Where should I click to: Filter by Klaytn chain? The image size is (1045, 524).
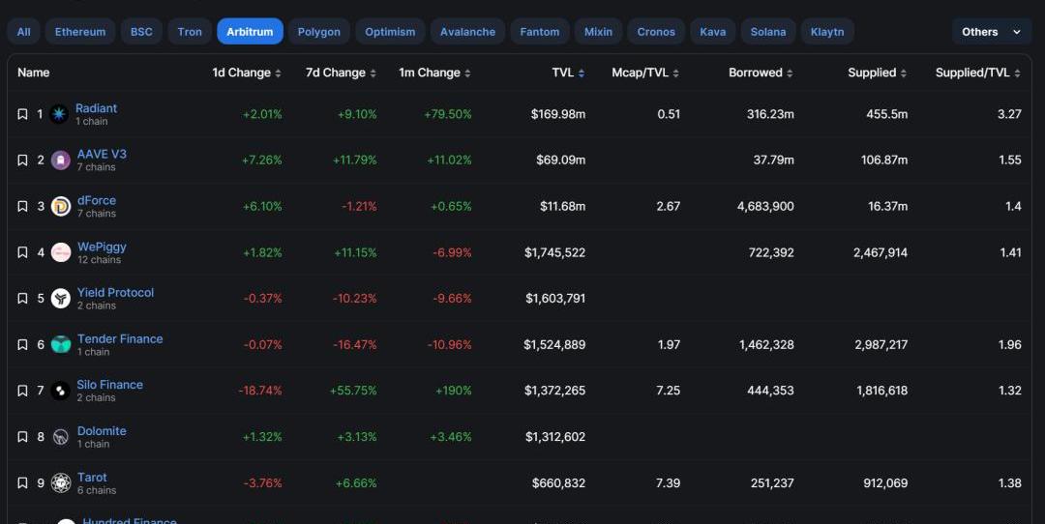click(x=827, y=31)
